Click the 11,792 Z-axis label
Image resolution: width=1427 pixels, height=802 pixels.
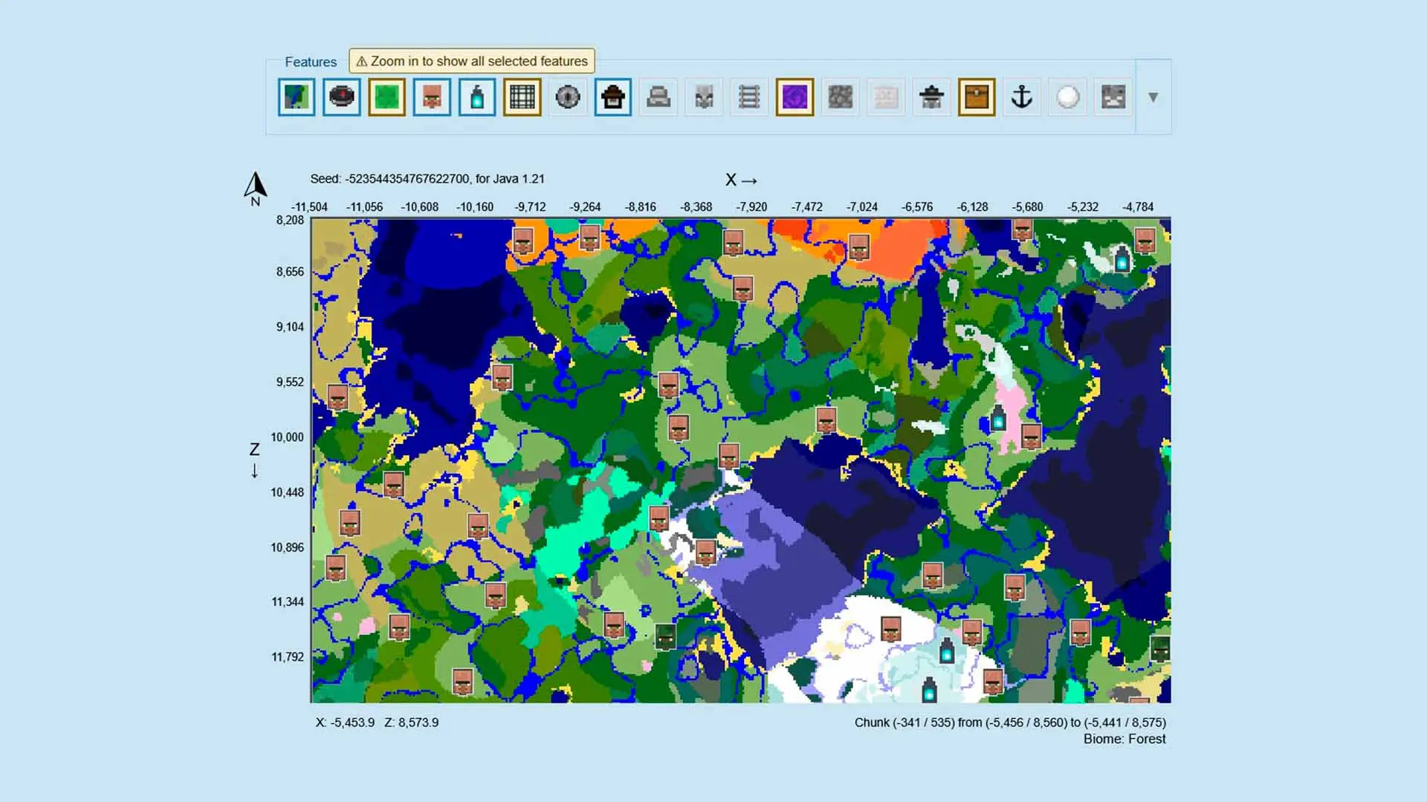pos(287,657)
